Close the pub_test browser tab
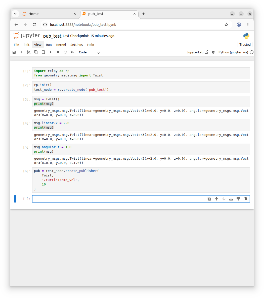The image size is (264, 298). (x=134, y=14)
